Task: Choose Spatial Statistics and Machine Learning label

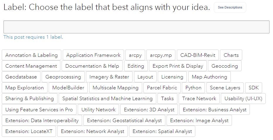Action: 107,98
